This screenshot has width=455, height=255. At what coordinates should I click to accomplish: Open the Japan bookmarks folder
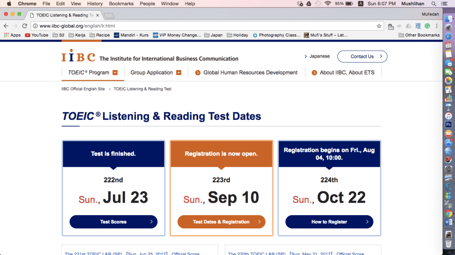[x=213, y=35]
